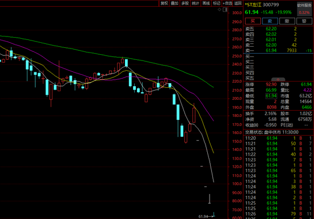314x219 pixels.
Task: Click the highlighted 最低 61.94 value
Action: tap(271, 96)
